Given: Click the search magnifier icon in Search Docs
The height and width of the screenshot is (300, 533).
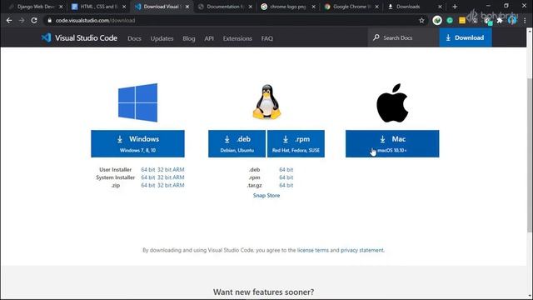Looking at the screenshot, I should pos(376,37).
